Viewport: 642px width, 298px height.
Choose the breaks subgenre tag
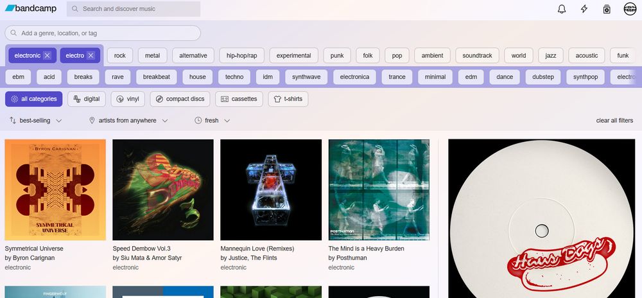tap(83, 77)
